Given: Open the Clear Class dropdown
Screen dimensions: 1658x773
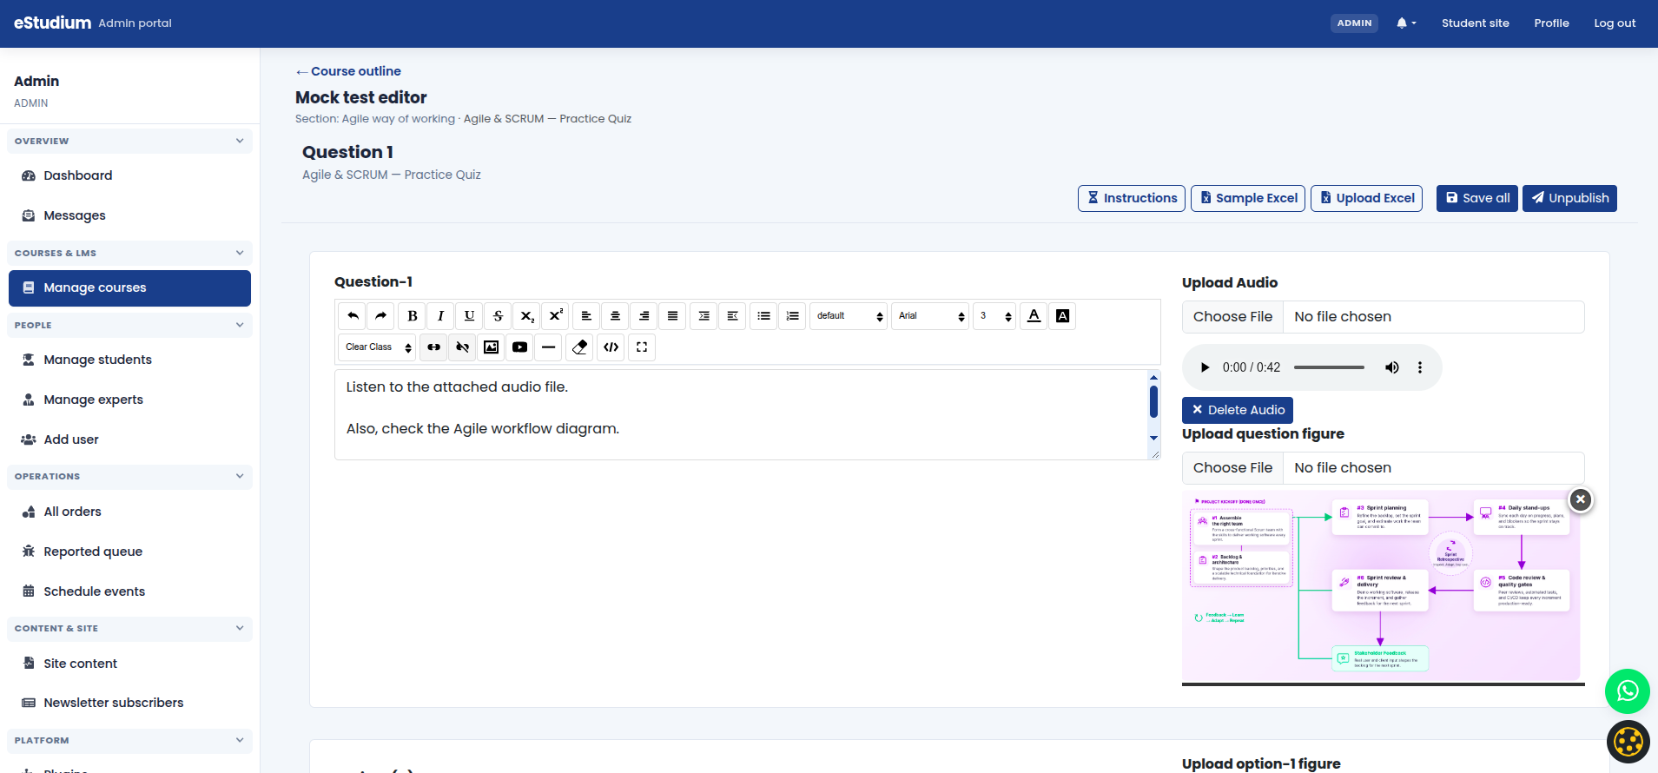Looking at the screenshot, I should pos(377,347).
